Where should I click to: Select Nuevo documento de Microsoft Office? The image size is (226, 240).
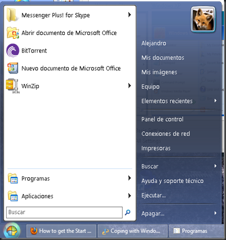pos(69,68)
